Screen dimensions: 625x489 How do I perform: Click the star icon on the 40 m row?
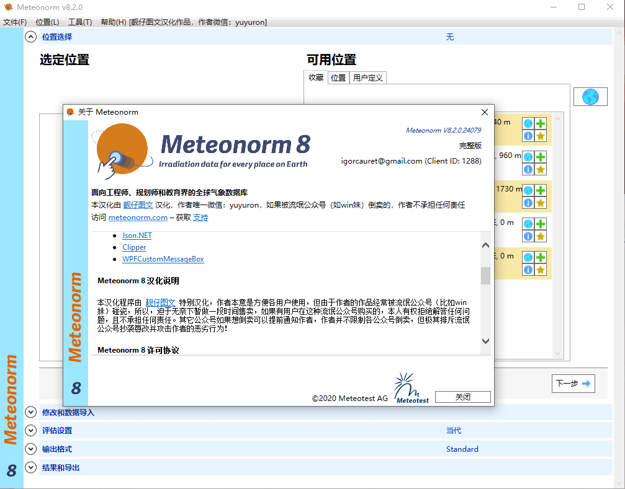click(541, 136)
